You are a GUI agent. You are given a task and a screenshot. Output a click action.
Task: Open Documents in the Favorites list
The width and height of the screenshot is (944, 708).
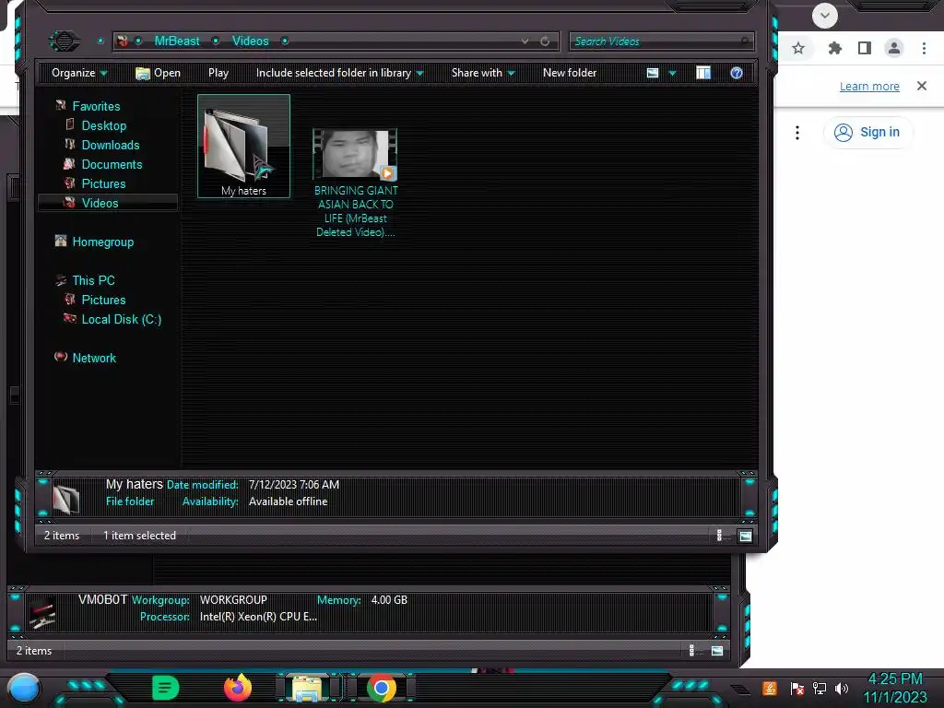[112, 164]
